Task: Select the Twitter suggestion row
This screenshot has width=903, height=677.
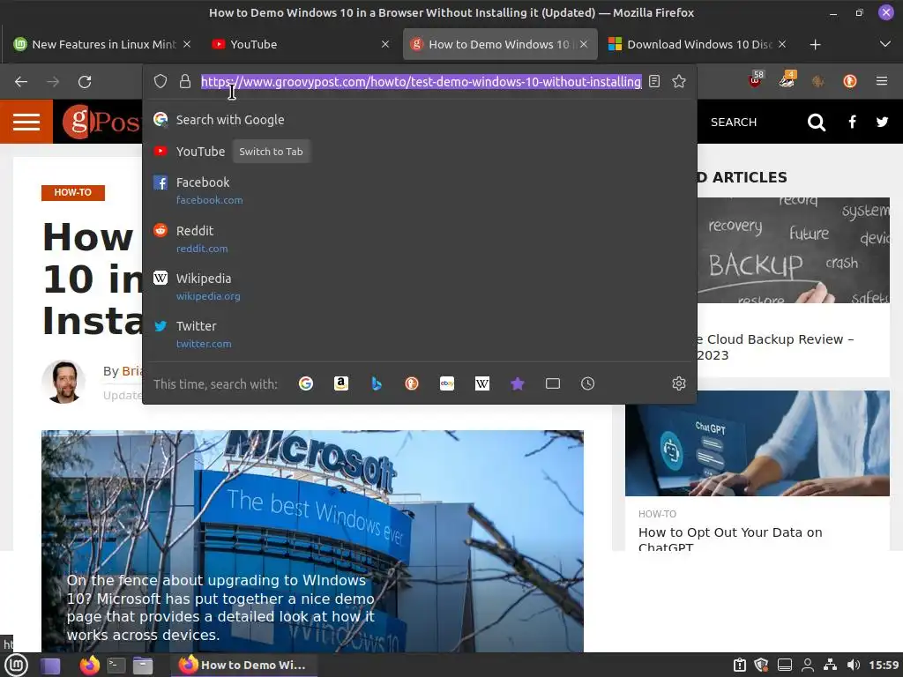Action: coord(419,334)
